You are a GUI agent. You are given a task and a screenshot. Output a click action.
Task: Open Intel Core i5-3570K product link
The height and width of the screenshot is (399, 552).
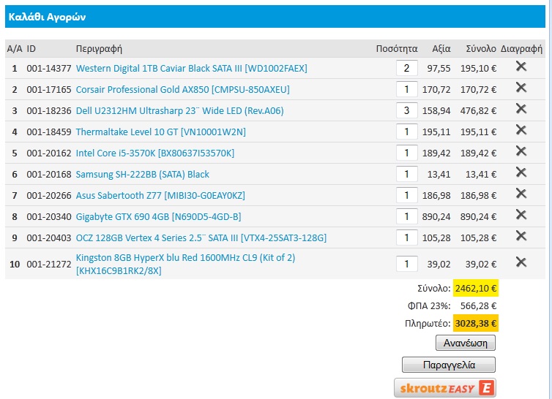[x=155, y=153]
